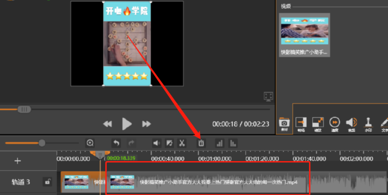Click the 快影搞笑推广小助手 file name in library
This screenshot has width=388, height=195.
point(304,52)
